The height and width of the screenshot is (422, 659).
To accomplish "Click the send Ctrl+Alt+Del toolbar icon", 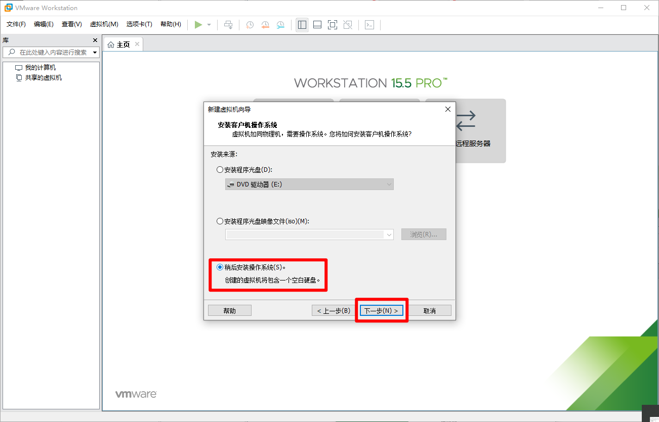I will click(229, 24).
